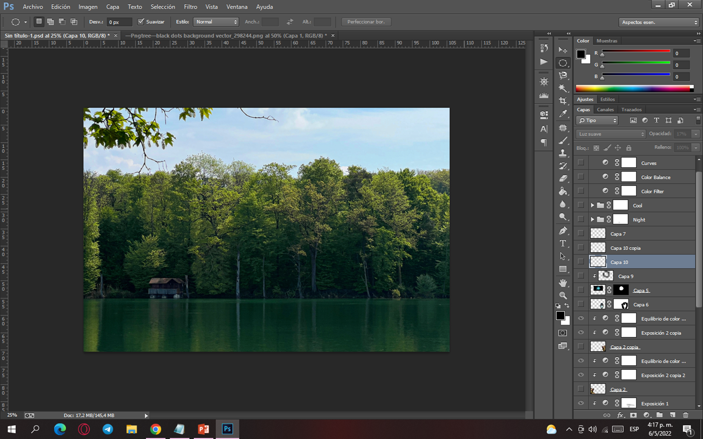Viewport: 703px width, 439px height.
Task: Expand the Cool layer group
Action: click(x=592, y=205)
